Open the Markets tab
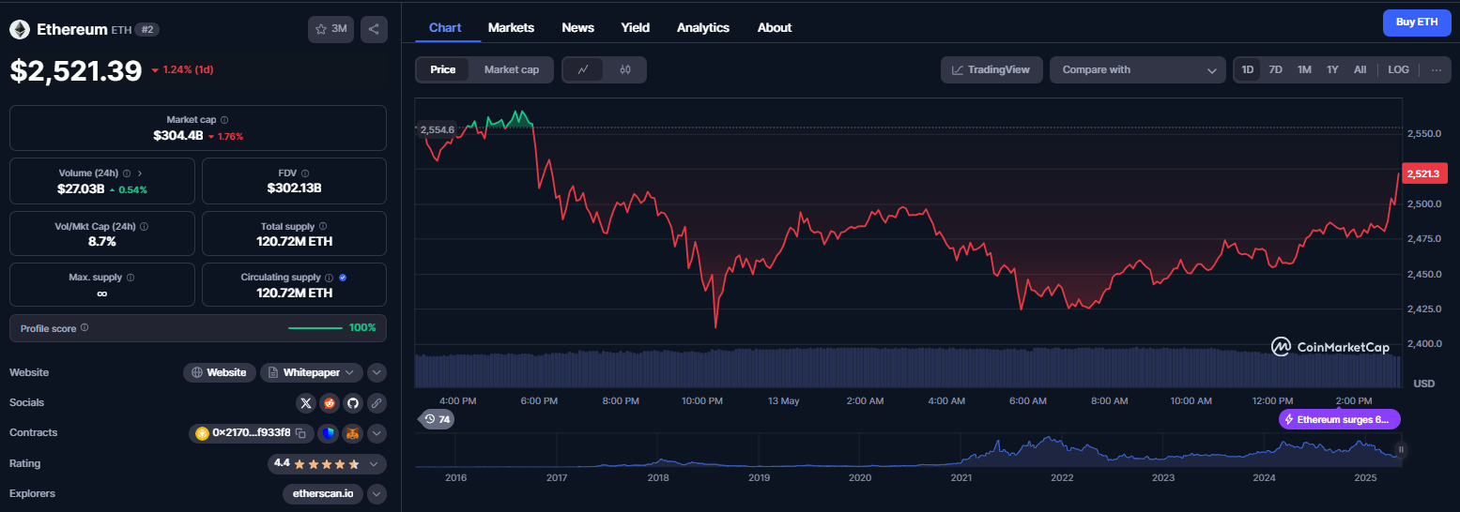 (x=511, y=27)
